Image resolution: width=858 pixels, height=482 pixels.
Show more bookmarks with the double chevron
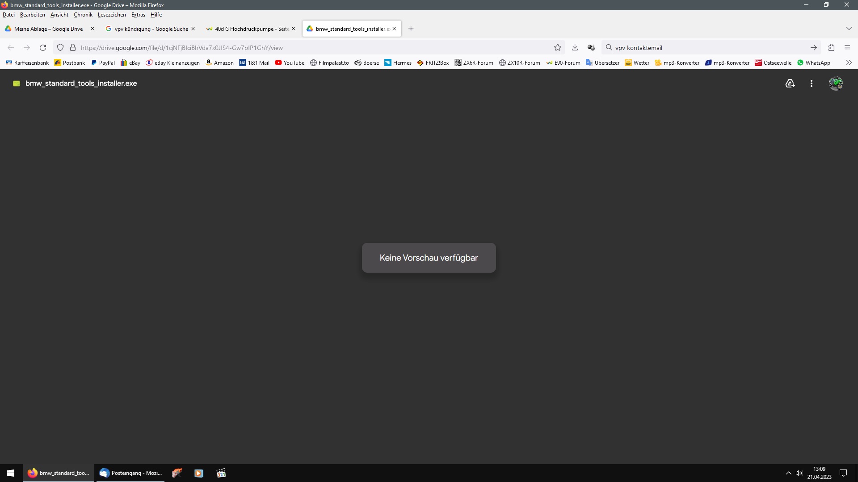tap(849, 63)
